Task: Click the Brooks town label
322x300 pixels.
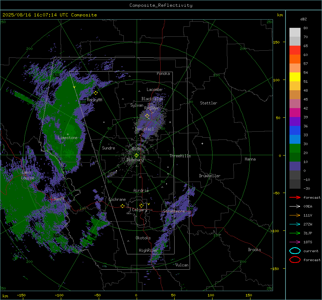Action: 254,250
